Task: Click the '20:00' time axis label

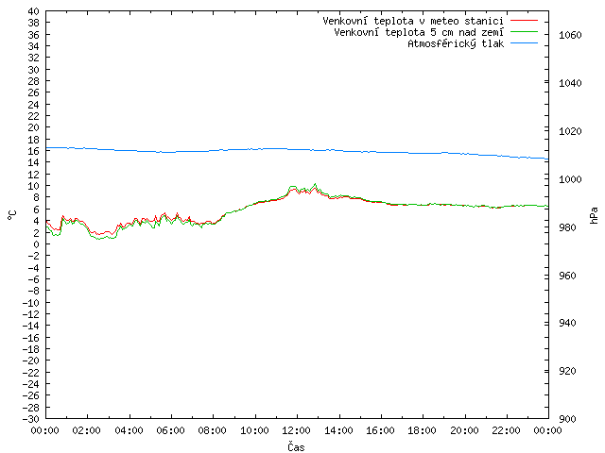Action: (464, 430)
